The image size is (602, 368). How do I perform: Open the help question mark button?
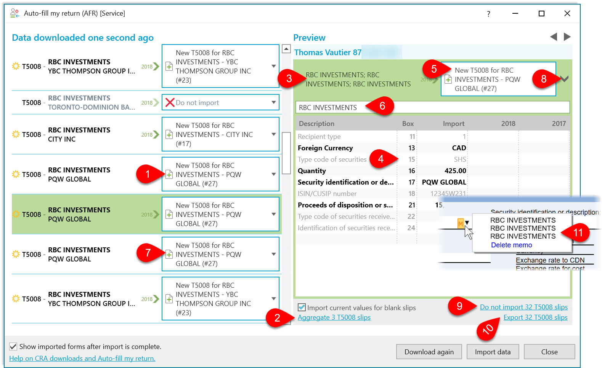point(488,14)
